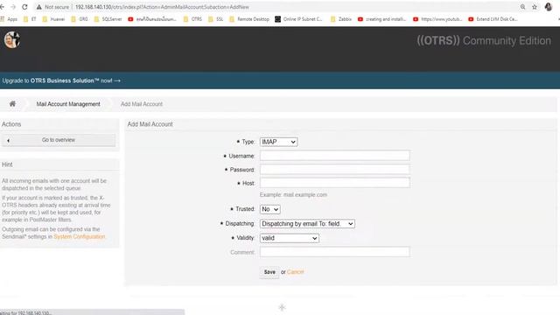Screen dimensions: 560x315
Task: Open the Thai-titled YouTube bookmark
Action: coord(152,19)
